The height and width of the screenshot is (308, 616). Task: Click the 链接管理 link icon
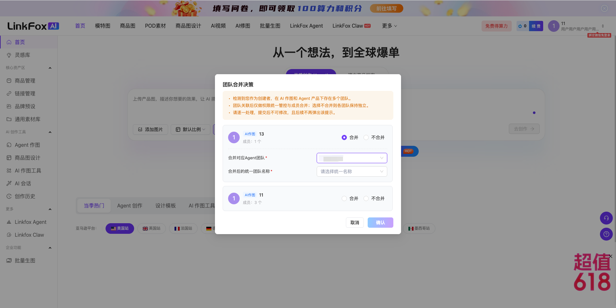point(9,93)
